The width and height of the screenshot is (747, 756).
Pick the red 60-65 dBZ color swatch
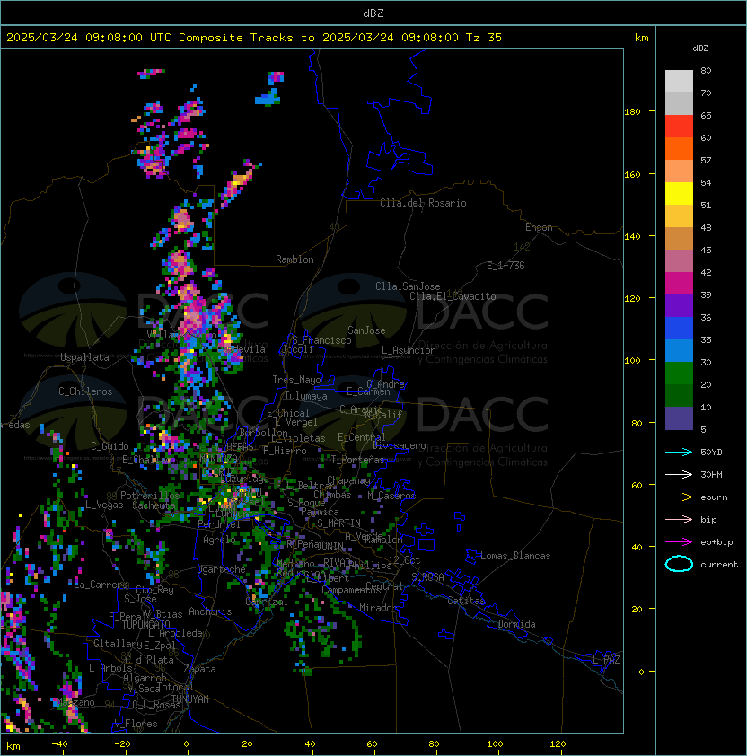[x=679, y=127]
